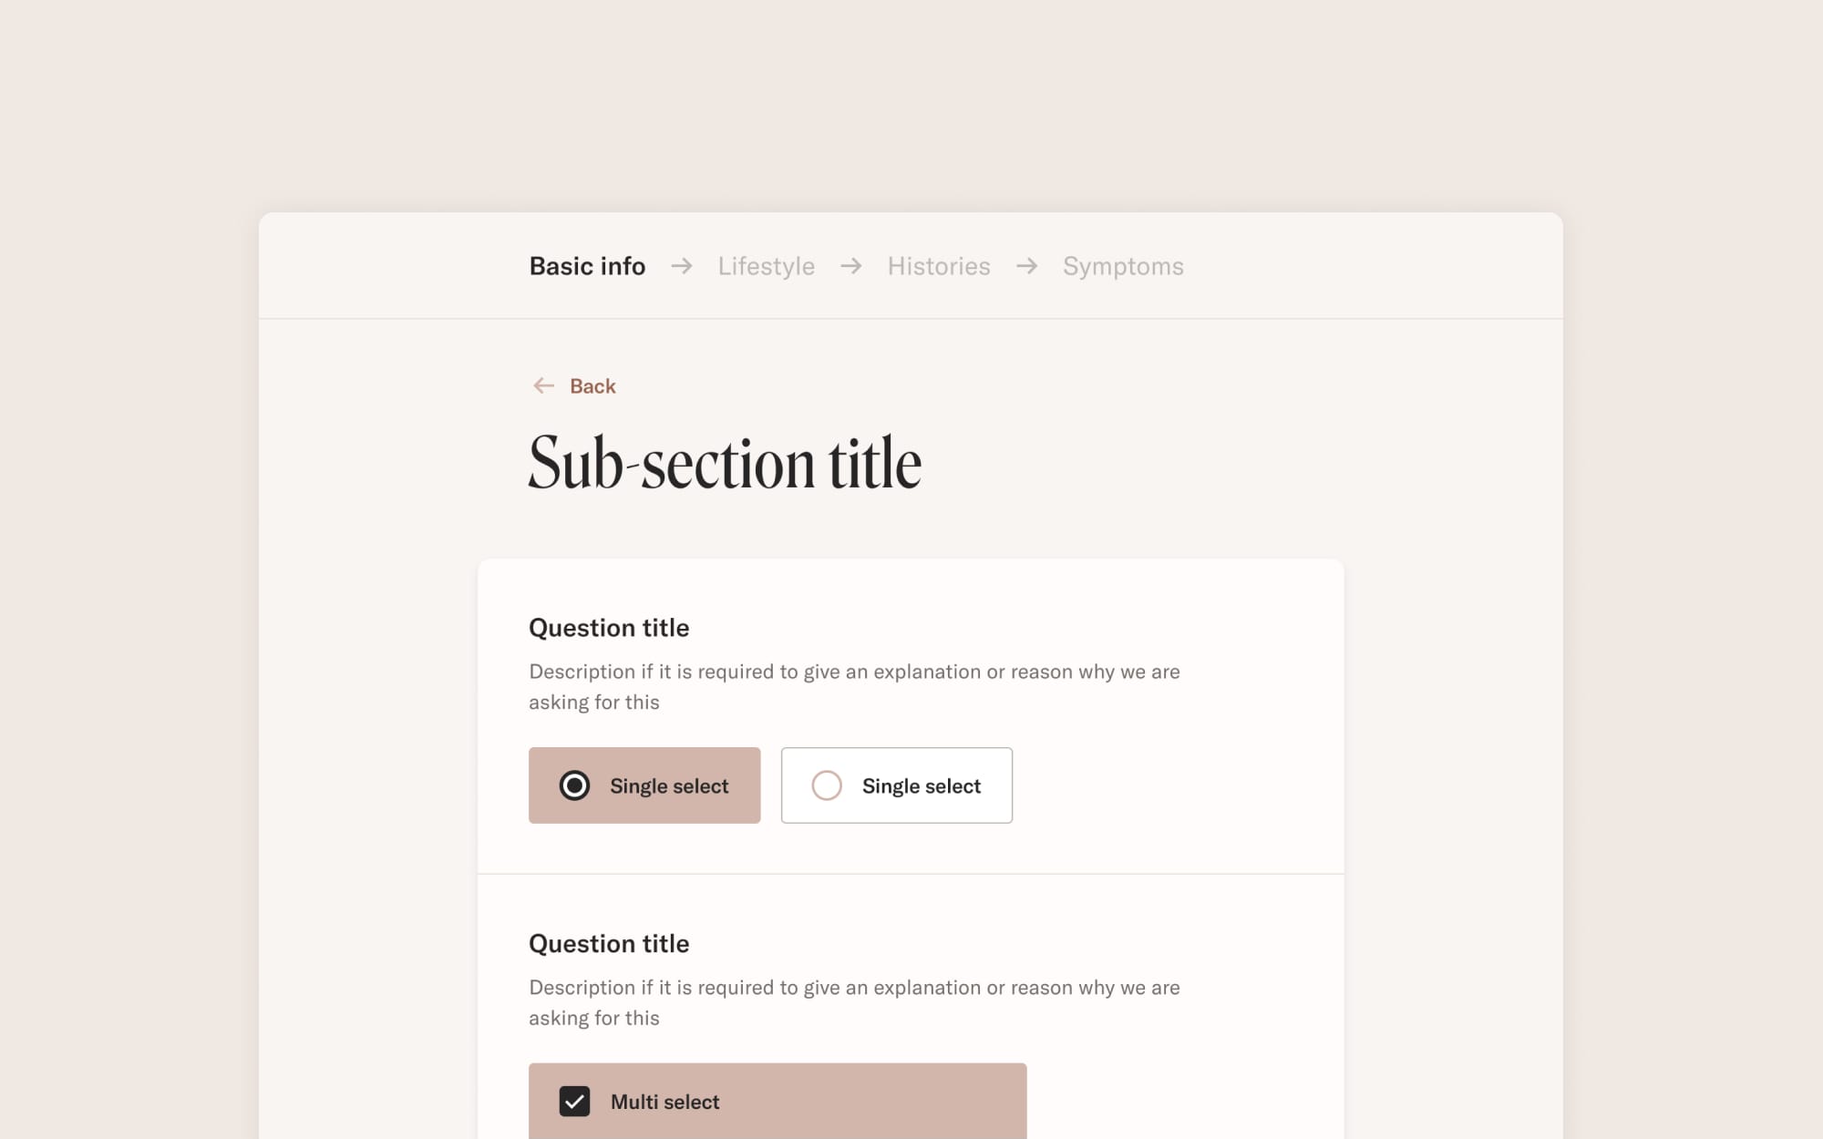Click the filled radio circle in selected option
Image resolution: width=1823 pixels, height=1139 pixels.
(x=575, y=785)
